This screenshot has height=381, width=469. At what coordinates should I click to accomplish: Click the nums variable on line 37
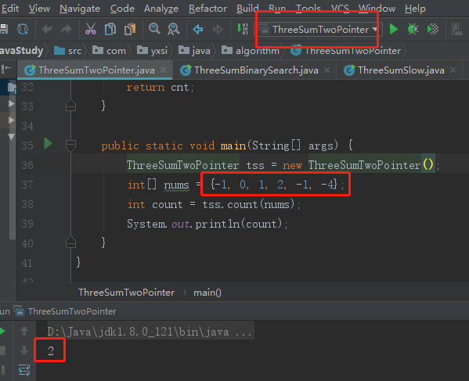coord(176,185)
